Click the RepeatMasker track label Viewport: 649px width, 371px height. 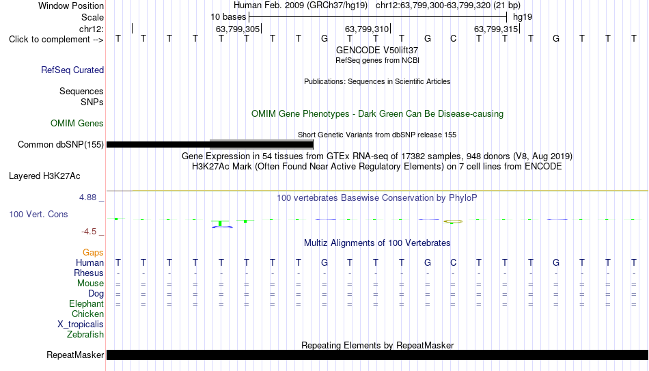[x=75, y=355]
